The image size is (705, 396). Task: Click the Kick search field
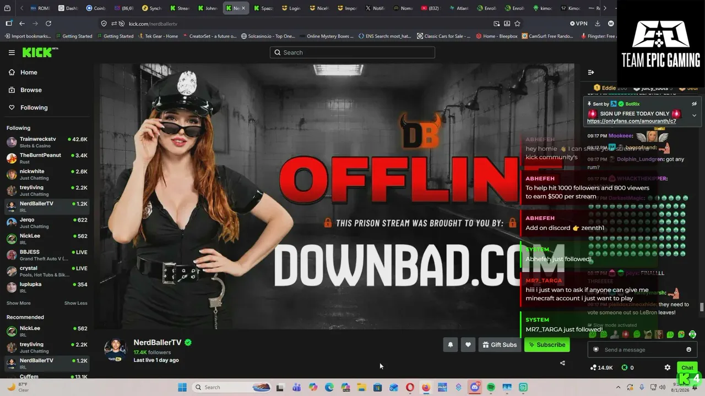coord(352,52)
